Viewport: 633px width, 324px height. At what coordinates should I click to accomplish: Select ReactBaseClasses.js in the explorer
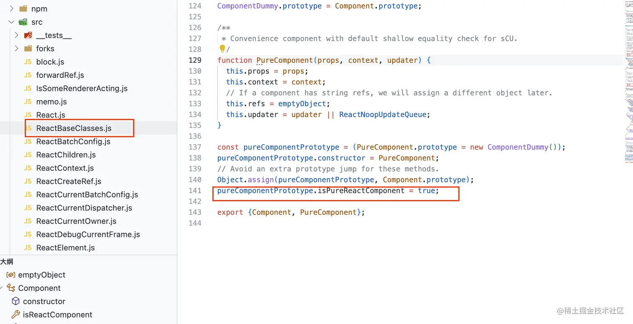click(74, 128)
